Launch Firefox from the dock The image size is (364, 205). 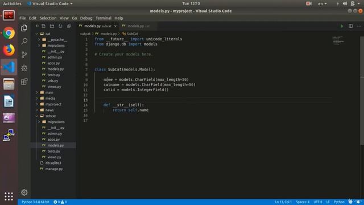click(x=9, y=50)
